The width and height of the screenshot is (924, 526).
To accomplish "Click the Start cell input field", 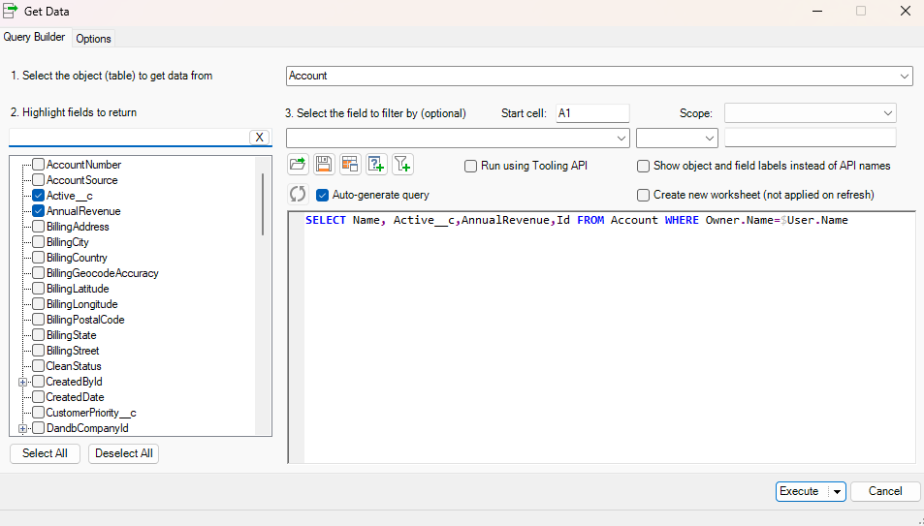I will [x=592, y=113].
